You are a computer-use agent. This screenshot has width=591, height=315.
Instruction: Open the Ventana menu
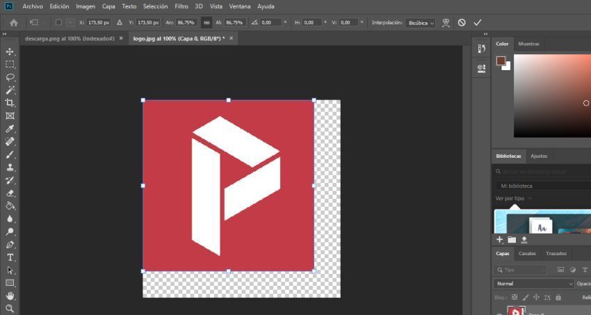[240, 6]
